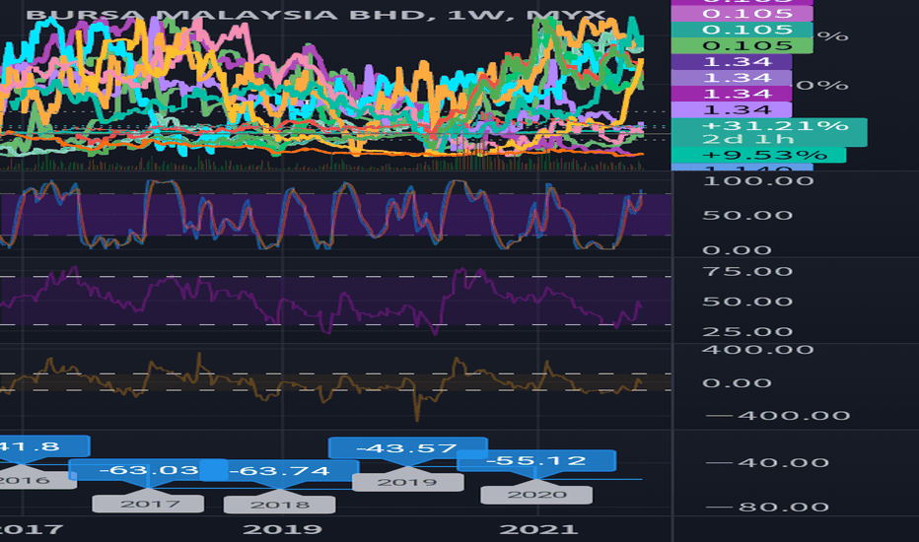The image size is (919, 542).
Task: Click the gray 2019 tag below −43.57
Action: coord(408,482)
